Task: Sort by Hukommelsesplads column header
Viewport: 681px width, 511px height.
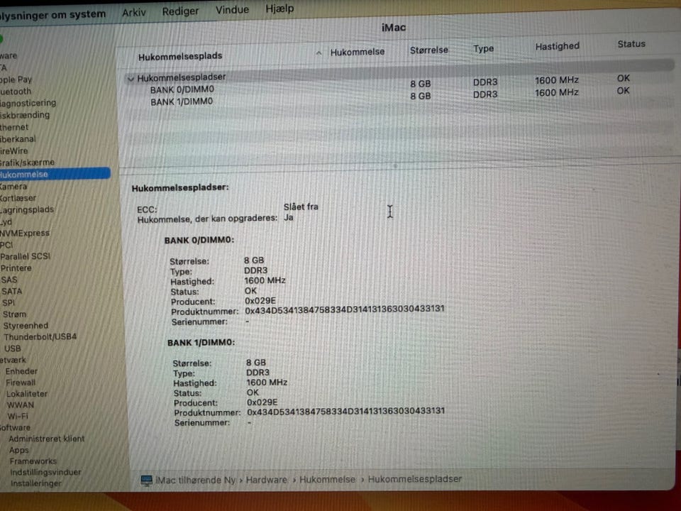Action: tap(180, 56)
